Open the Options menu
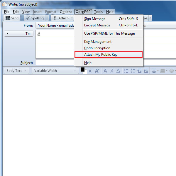 click(x=66, y=12)
